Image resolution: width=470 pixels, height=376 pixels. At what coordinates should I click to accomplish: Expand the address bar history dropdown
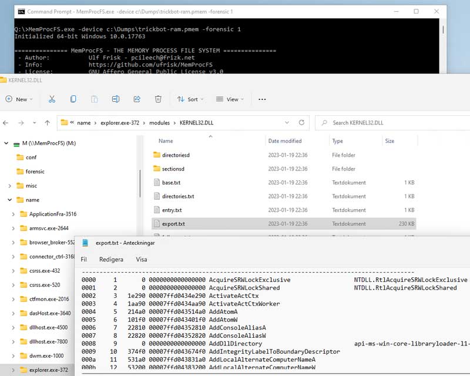pos(287,123)
